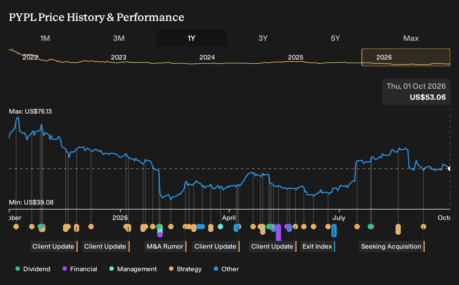Toggle Management events in legend
Viewport: 459px width, 285px height.
pos(133,269)
